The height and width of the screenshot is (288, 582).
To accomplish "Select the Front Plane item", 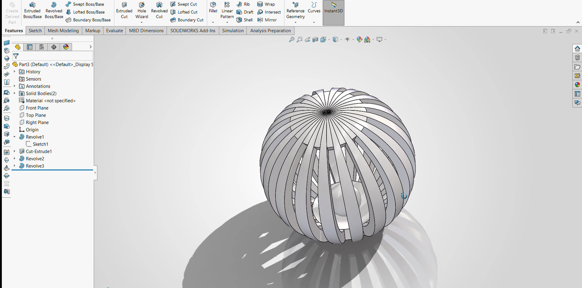I will [x=34, y=108].
